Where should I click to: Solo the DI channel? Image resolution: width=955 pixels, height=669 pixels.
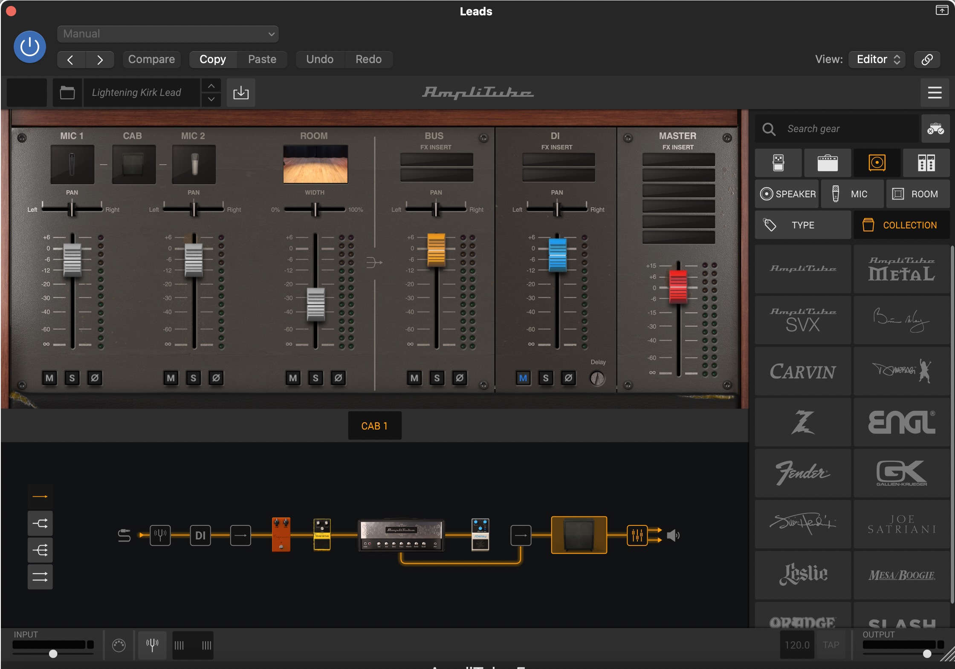(x=546, y=378)
